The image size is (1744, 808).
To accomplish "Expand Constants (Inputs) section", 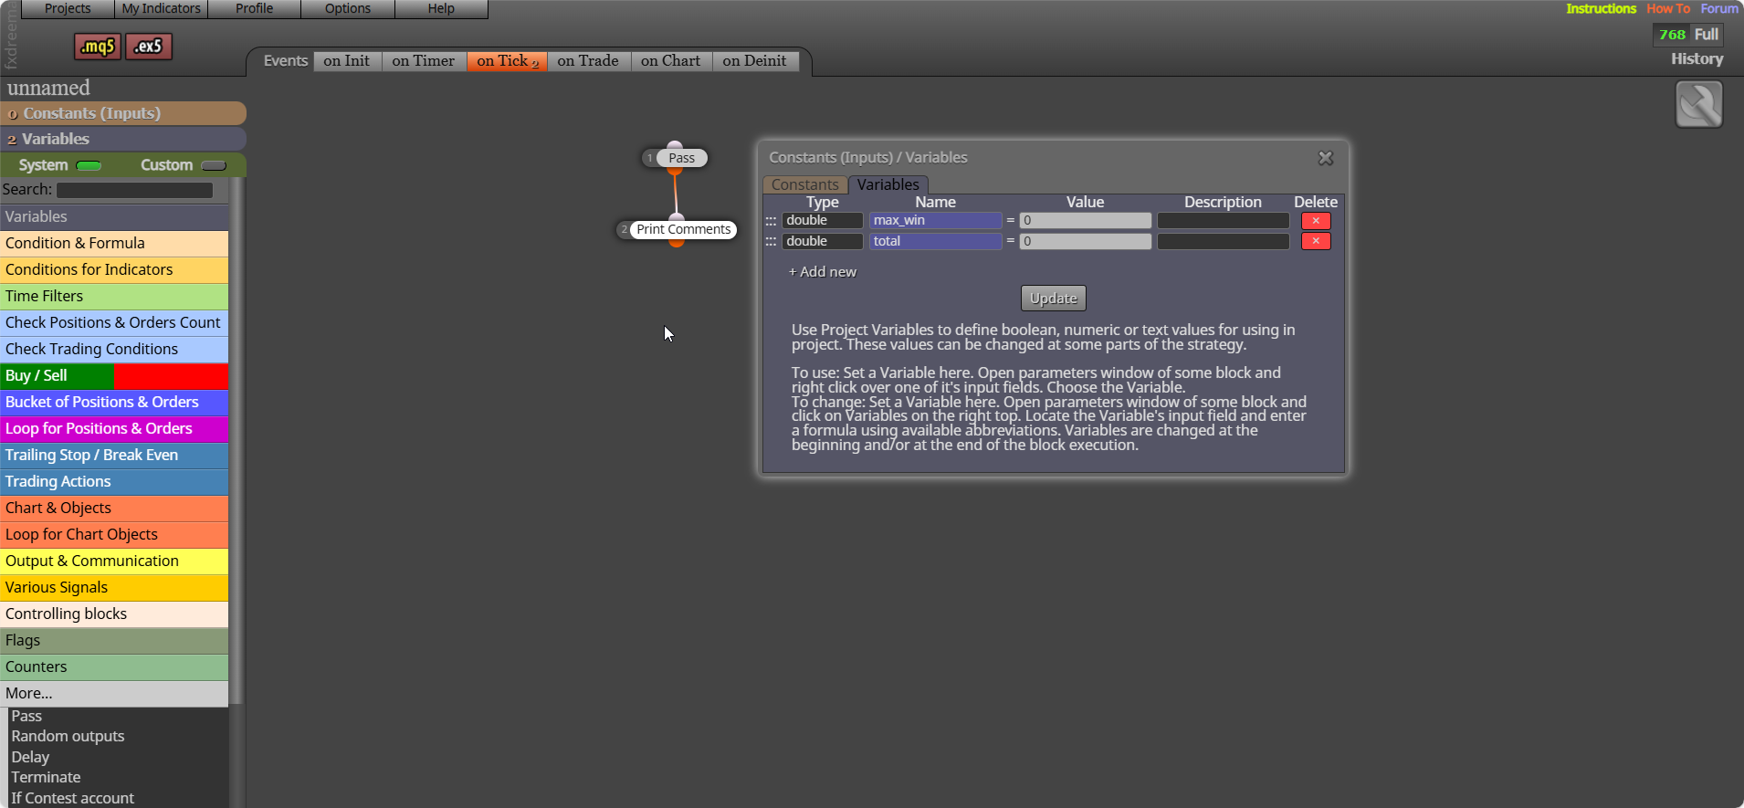I will pos(123,113).
